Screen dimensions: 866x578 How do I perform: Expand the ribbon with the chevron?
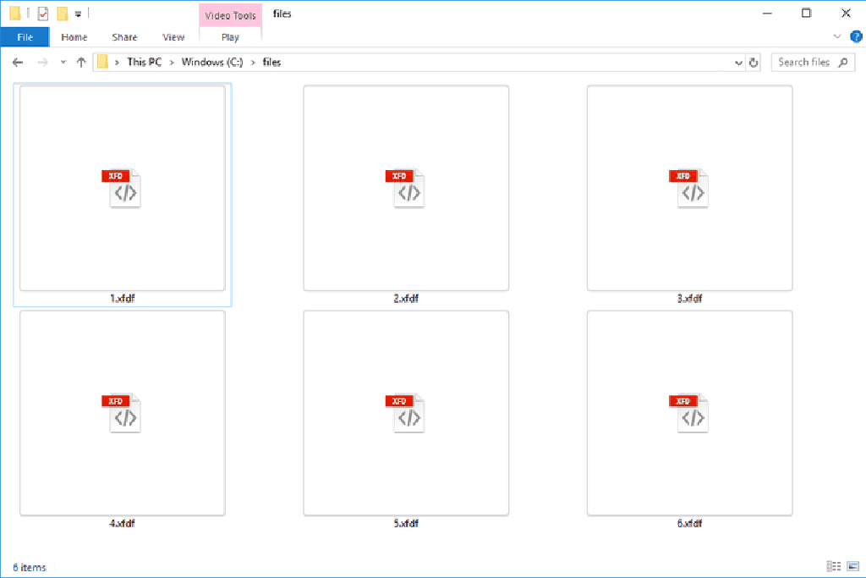pyautogui.click(x=836, y=36)
